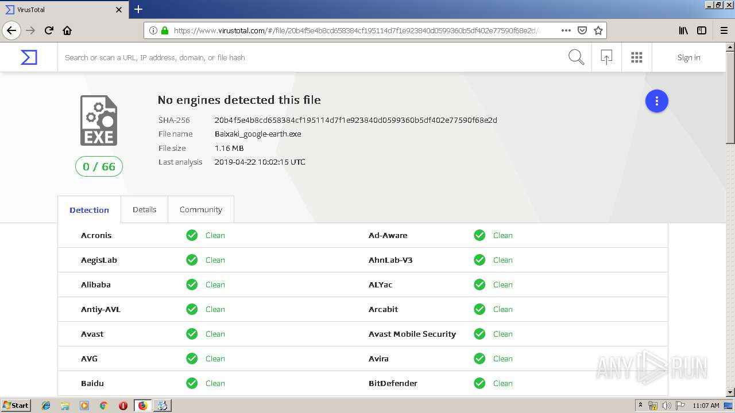Click the green check next to Alibaba

point(192,285)
